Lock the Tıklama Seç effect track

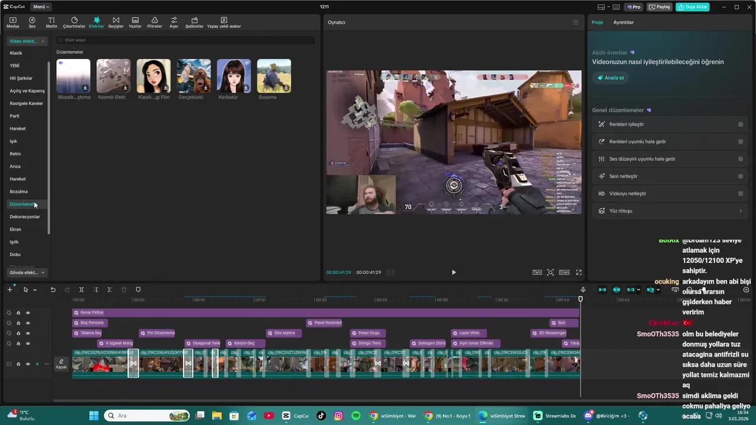18,334
